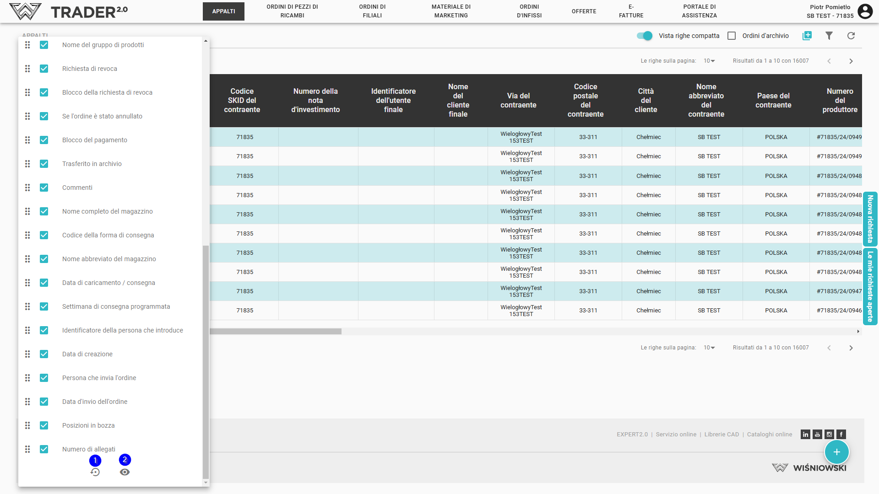Click the add column view icon
The height and width of the screenshot is (494, 879).
click(x=807, y=36)
